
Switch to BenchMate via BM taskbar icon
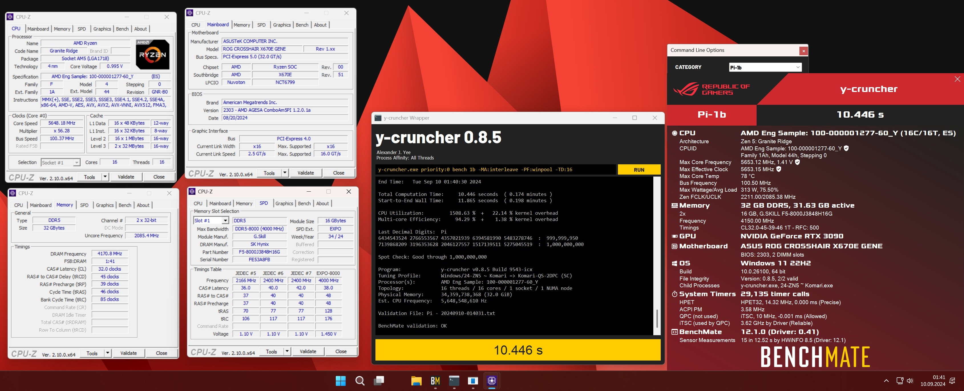click(435, 380)
